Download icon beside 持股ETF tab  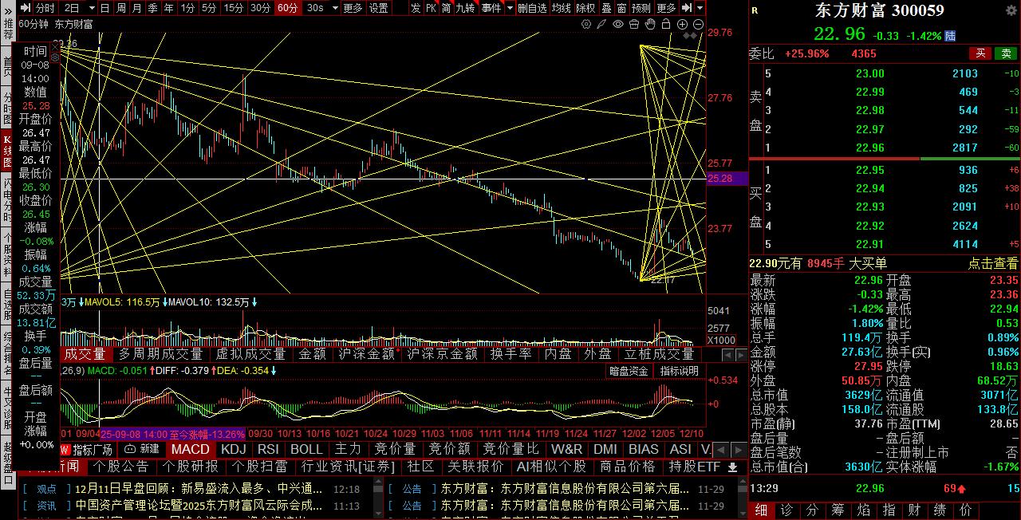[732, 467]
